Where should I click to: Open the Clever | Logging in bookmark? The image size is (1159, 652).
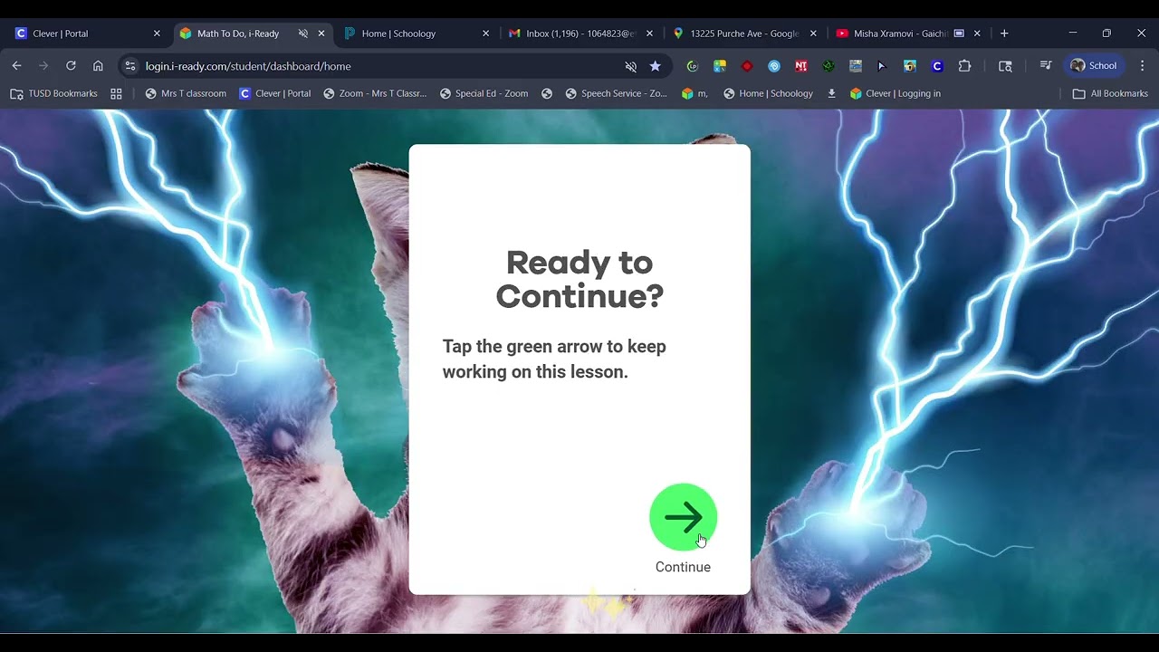tap(896, 93)
